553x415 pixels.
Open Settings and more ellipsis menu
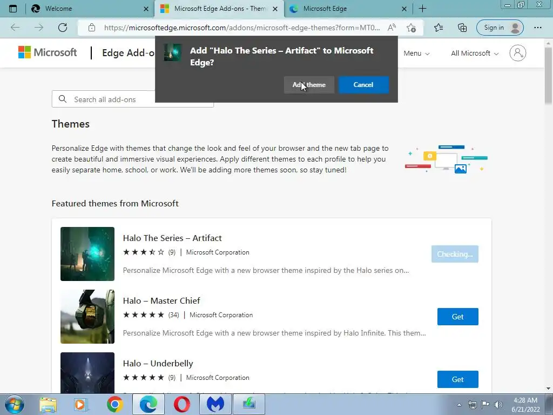537,28
